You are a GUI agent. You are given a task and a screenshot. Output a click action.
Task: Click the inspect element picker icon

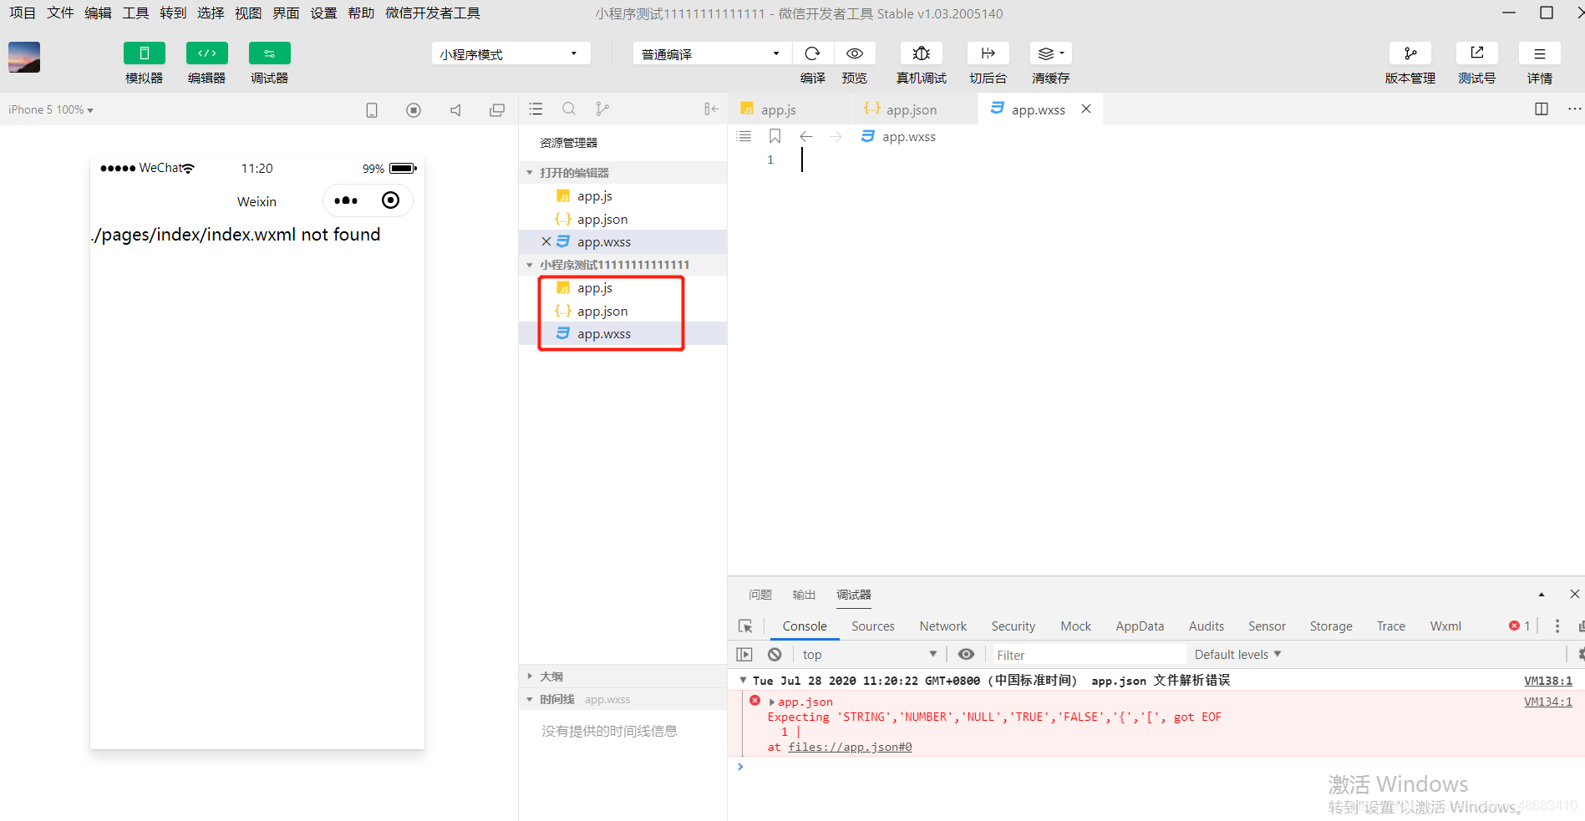pos(745,626)
